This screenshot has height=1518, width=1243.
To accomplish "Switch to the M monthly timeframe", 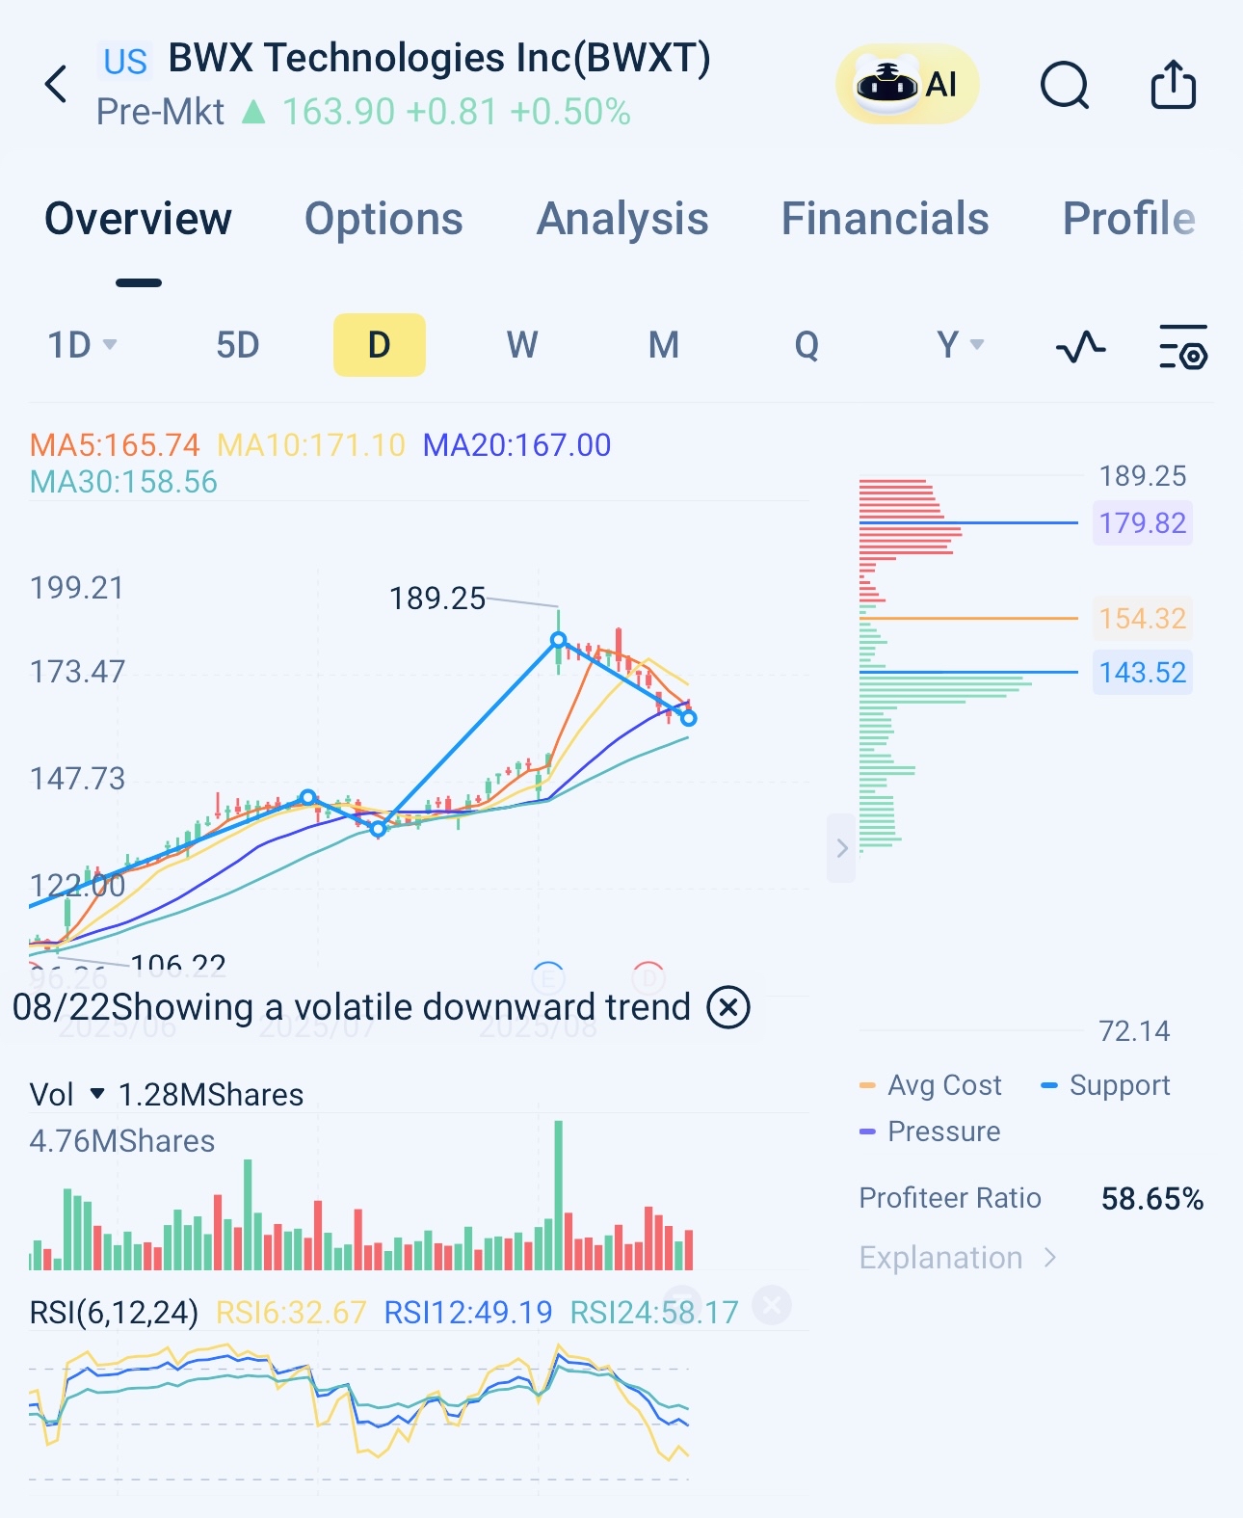I will click(663, 345).
